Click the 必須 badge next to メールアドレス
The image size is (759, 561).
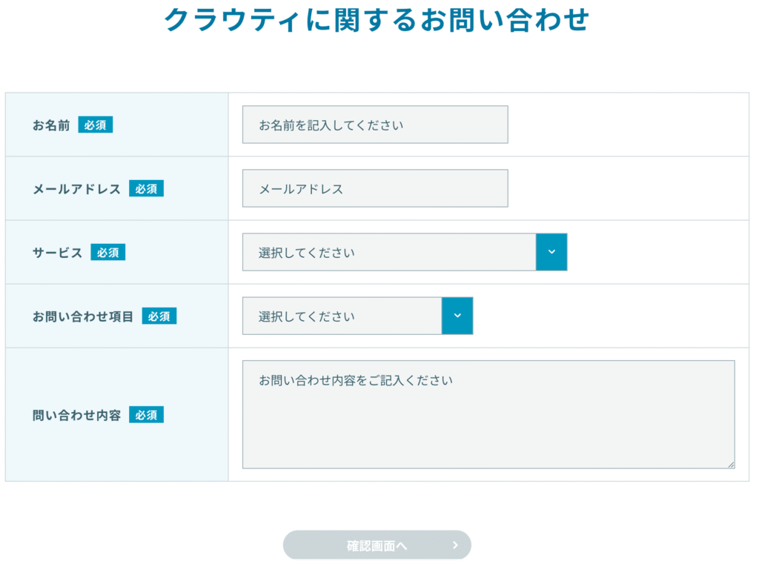(146, 189)
